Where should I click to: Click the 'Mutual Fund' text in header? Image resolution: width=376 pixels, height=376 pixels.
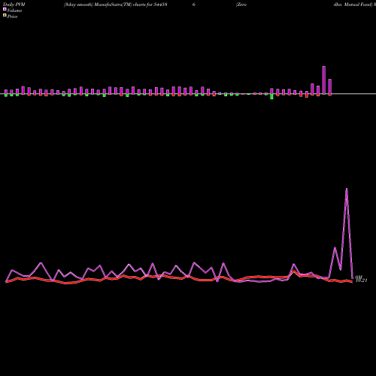point(359,5)
